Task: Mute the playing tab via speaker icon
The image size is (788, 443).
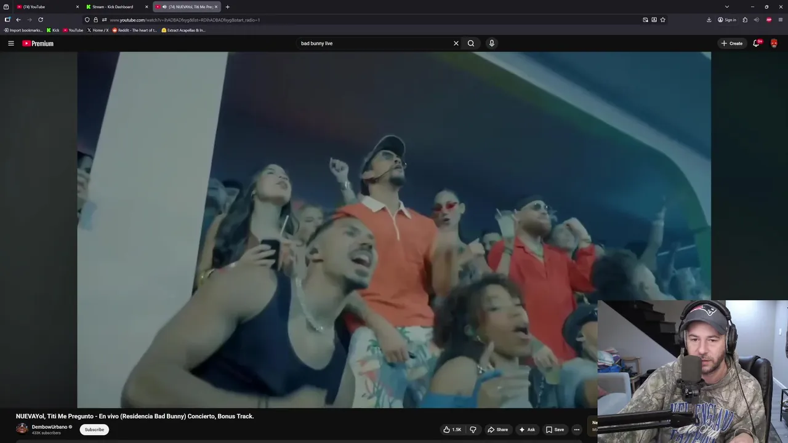Action: pyautogui.click(x=164, y=7)
